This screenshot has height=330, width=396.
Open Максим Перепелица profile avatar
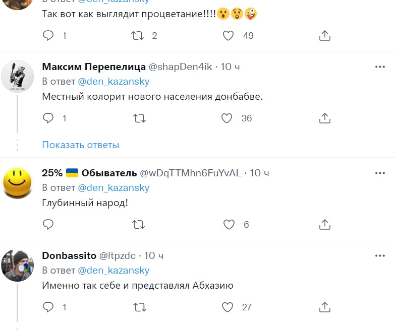pyautogui.click(x=18, y=76)
